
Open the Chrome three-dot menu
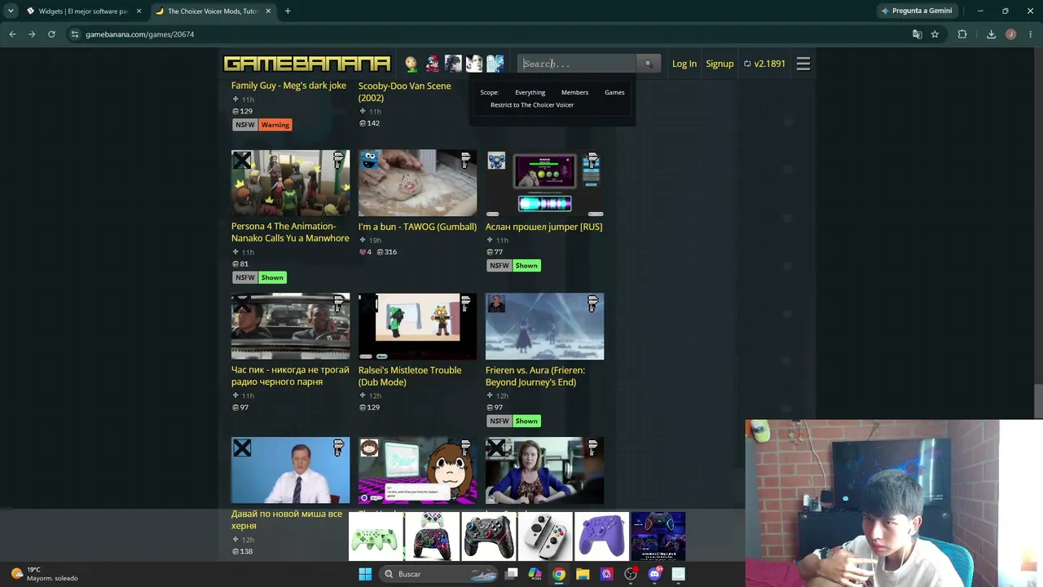(1031, 34)
